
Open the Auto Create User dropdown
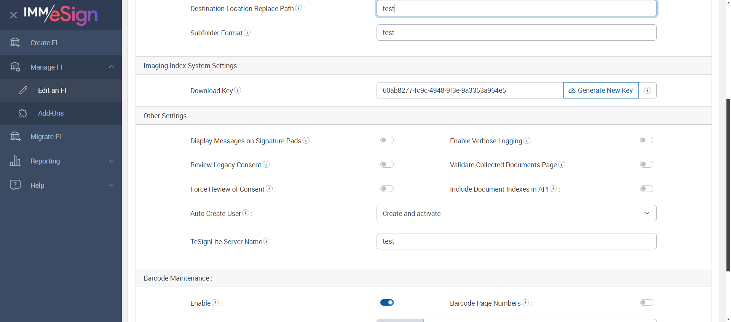click(516, 213)
